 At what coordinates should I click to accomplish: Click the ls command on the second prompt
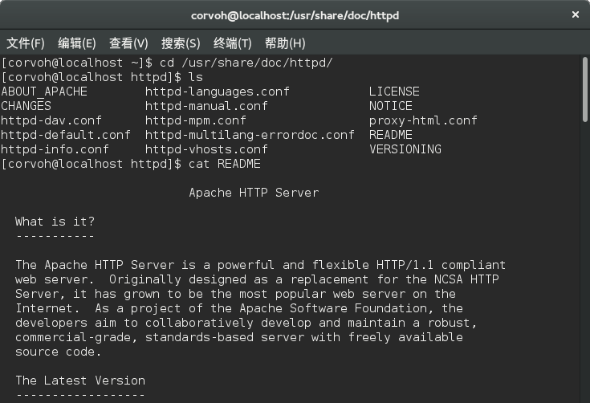click(x=196, y=77)
